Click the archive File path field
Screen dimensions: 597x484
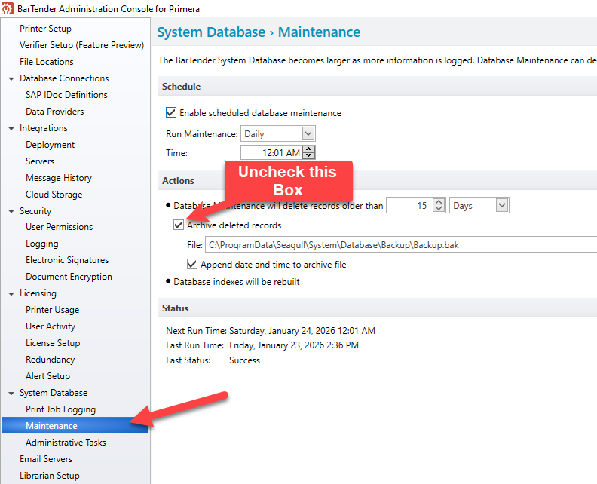(x=400, y=245)
